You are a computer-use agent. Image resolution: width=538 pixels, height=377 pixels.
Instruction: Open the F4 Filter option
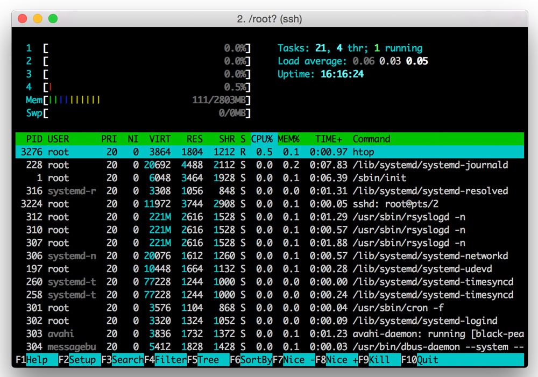pyautogui.click(x=170, y=360)
